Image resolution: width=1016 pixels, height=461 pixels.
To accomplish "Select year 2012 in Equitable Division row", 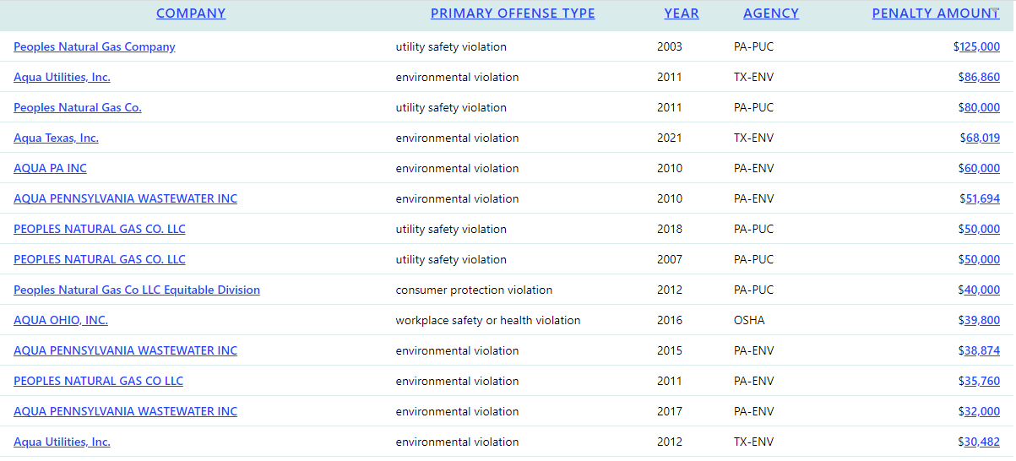I will pos(670,290).
